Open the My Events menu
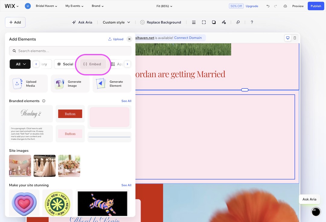This screenshot has height=222, width=326. [x=74, y=6]
